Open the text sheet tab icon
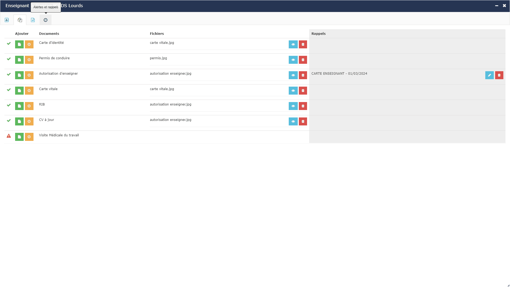This screenshot has width=510, height=287. (x=33, y=20)
